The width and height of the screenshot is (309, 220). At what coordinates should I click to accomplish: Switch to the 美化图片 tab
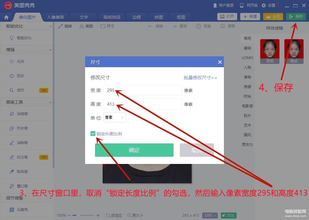[27, 17]
